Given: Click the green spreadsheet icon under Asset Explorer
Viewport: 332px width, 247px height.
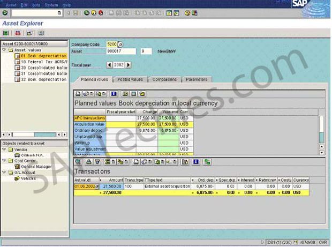Looking at the screenshot, I should [6, 33].
